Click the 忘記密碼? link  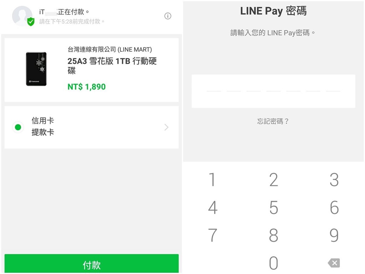pos(273,121)
